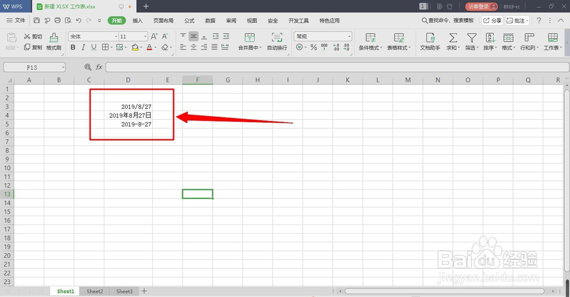Decrease indent in alignment group
The image size is (570, 297).
pos(215,36)
